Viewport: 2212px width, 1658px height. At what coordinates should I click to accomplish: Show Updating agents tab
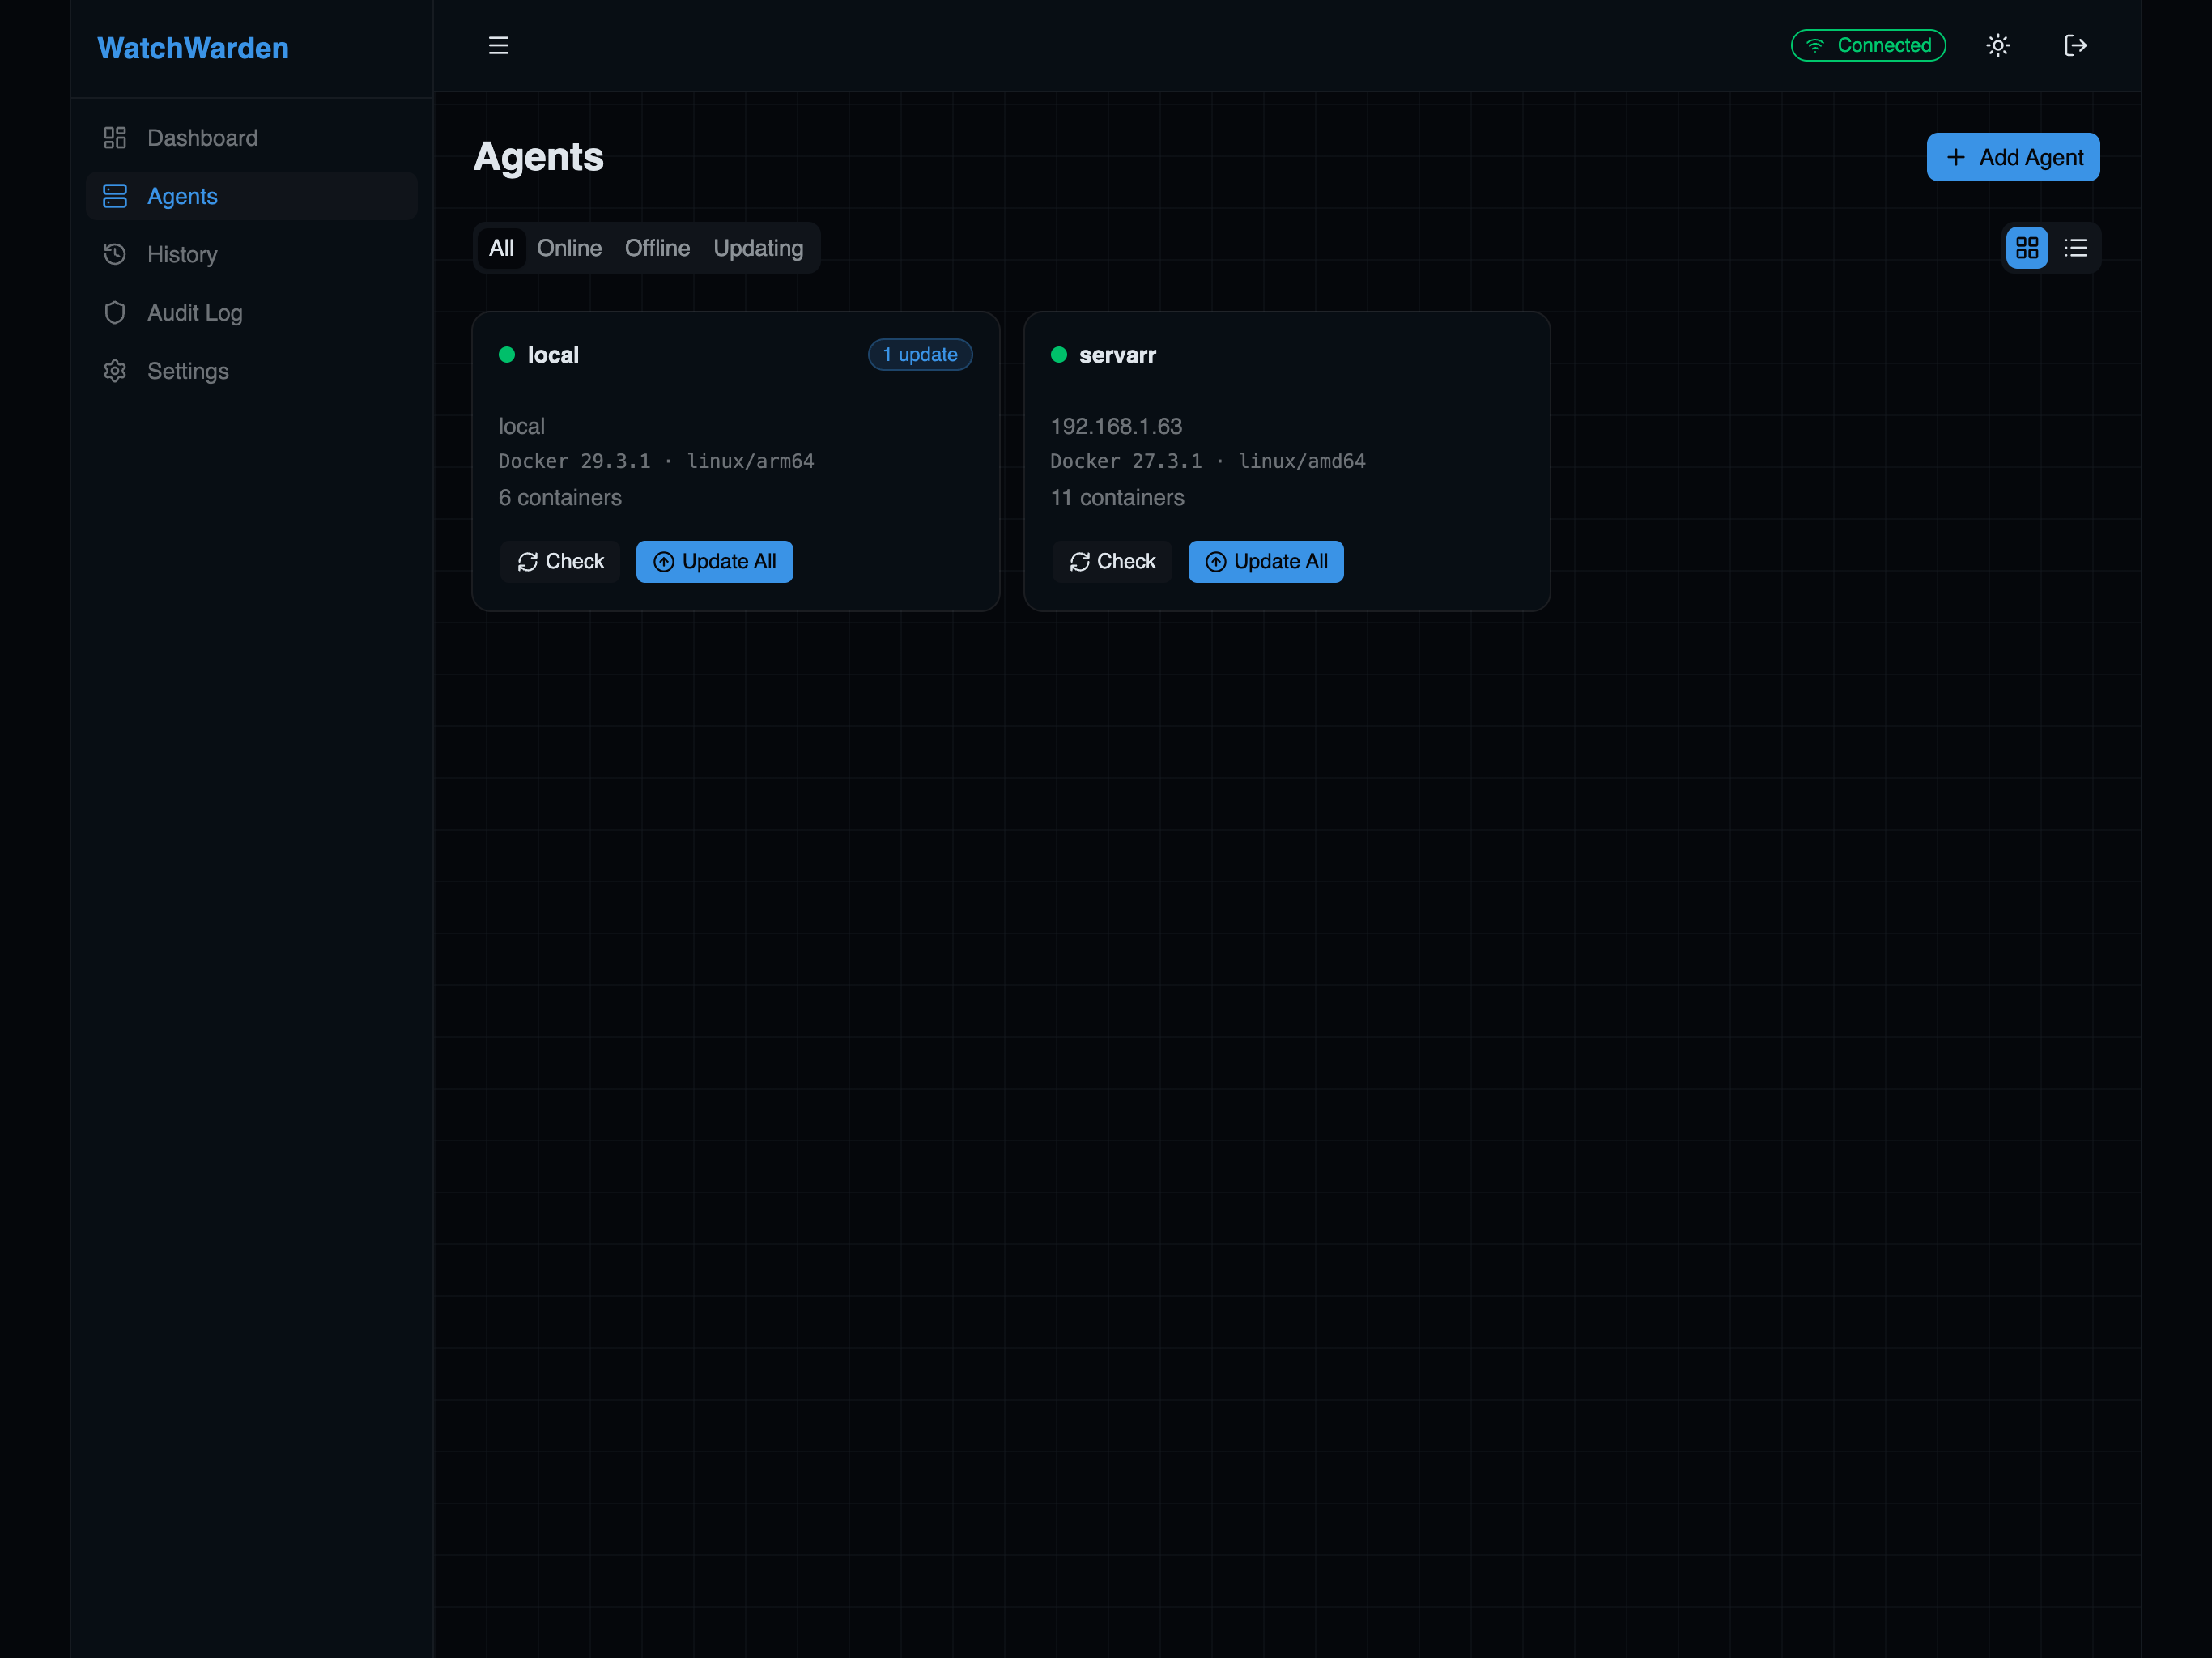[x=758, y=248]
